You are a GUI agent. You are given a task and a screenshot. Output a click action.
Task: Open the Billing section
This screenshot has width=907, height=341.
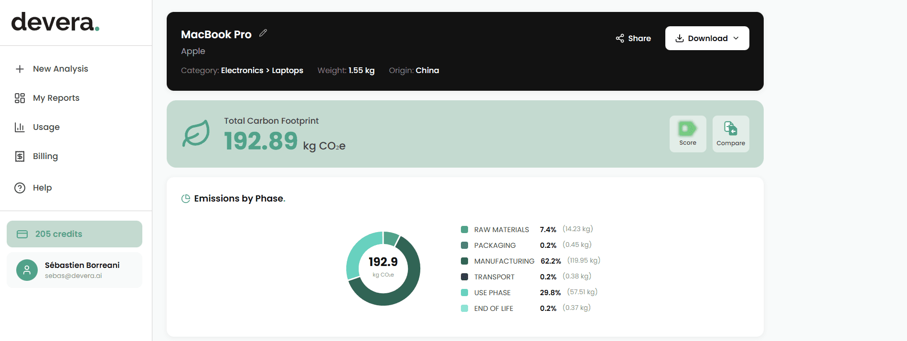pyautogui.click(x=45, y=156)
